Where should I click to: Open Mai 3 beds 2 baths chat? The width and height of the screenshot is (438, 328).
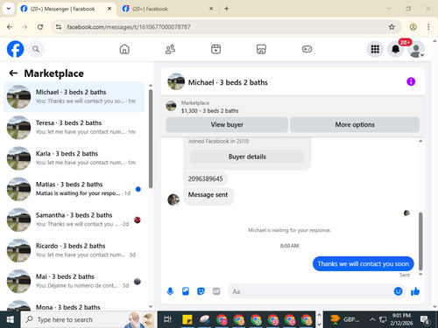[x=74, y=281]
